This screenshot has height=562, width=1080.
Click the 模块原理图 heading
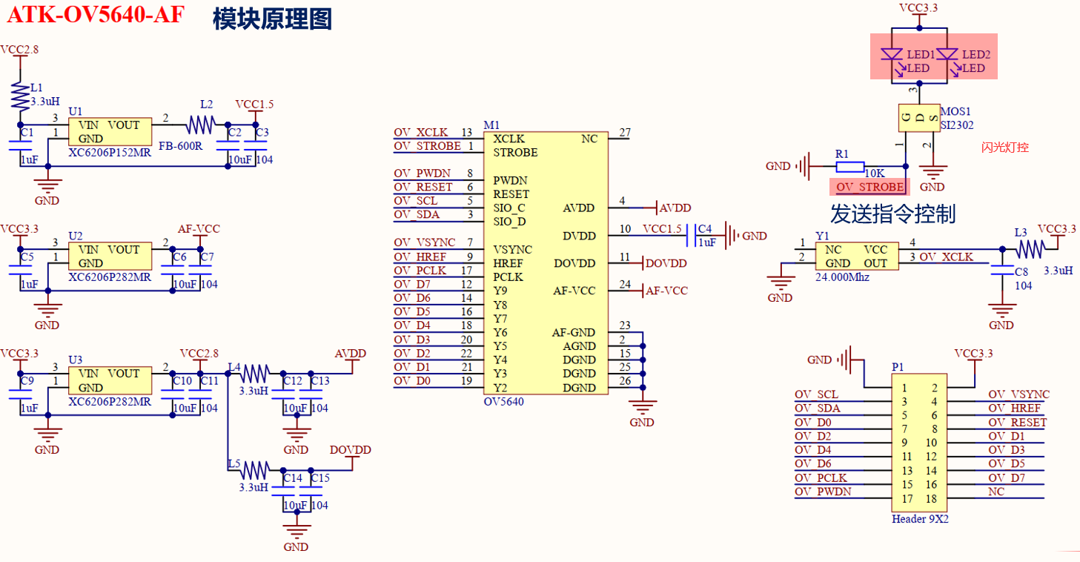click(x=272, y=19)
